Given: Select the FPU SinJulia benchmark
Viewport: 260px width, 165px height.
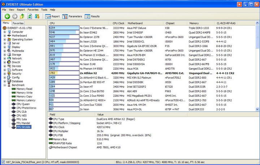Looking at the screenshot, I should (23, 127).
